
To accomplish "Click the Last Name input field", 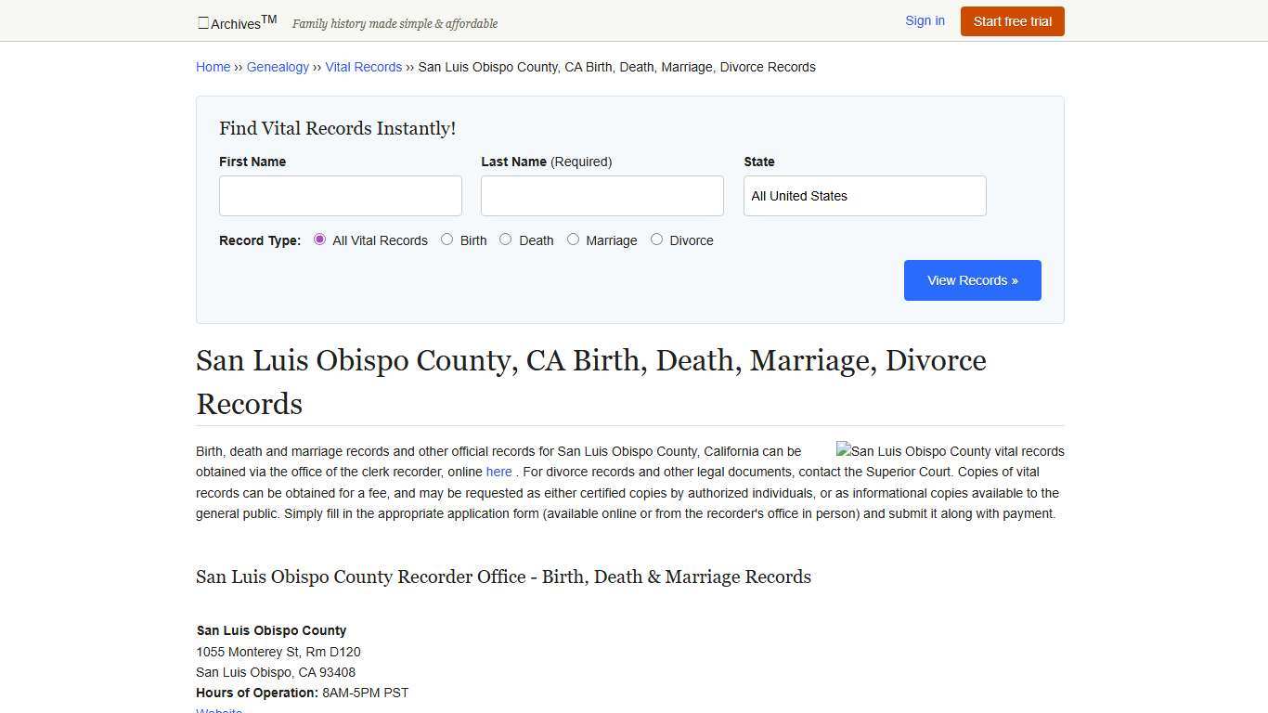I will point(602,195).
